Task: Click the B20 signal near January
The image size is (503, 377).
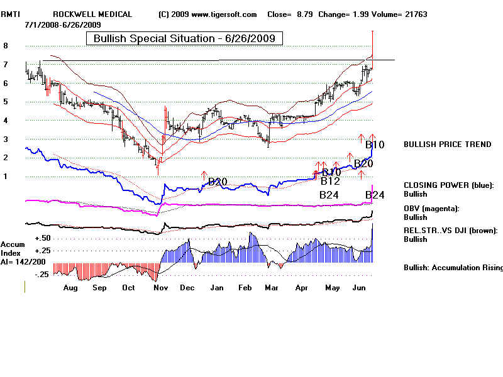Action: pos(218,182)
